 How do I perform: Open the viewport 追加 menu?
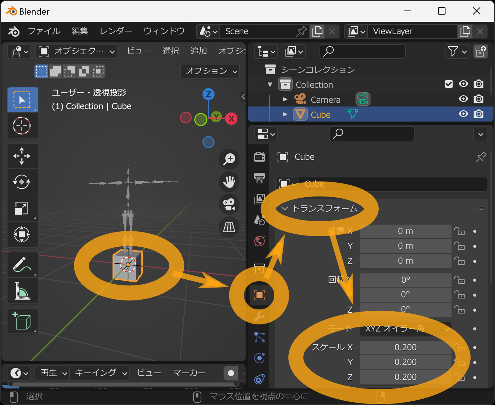(x=199, y=51)
